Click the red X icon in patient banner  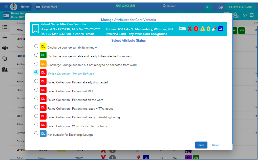tap(189, 29)
